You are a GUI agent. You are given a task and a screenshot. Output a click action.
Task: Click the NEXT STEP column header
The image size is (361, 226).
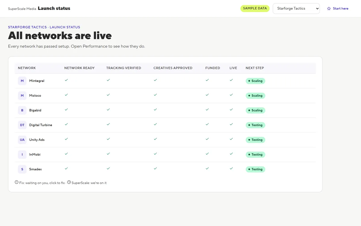click(x=255, y=68)
